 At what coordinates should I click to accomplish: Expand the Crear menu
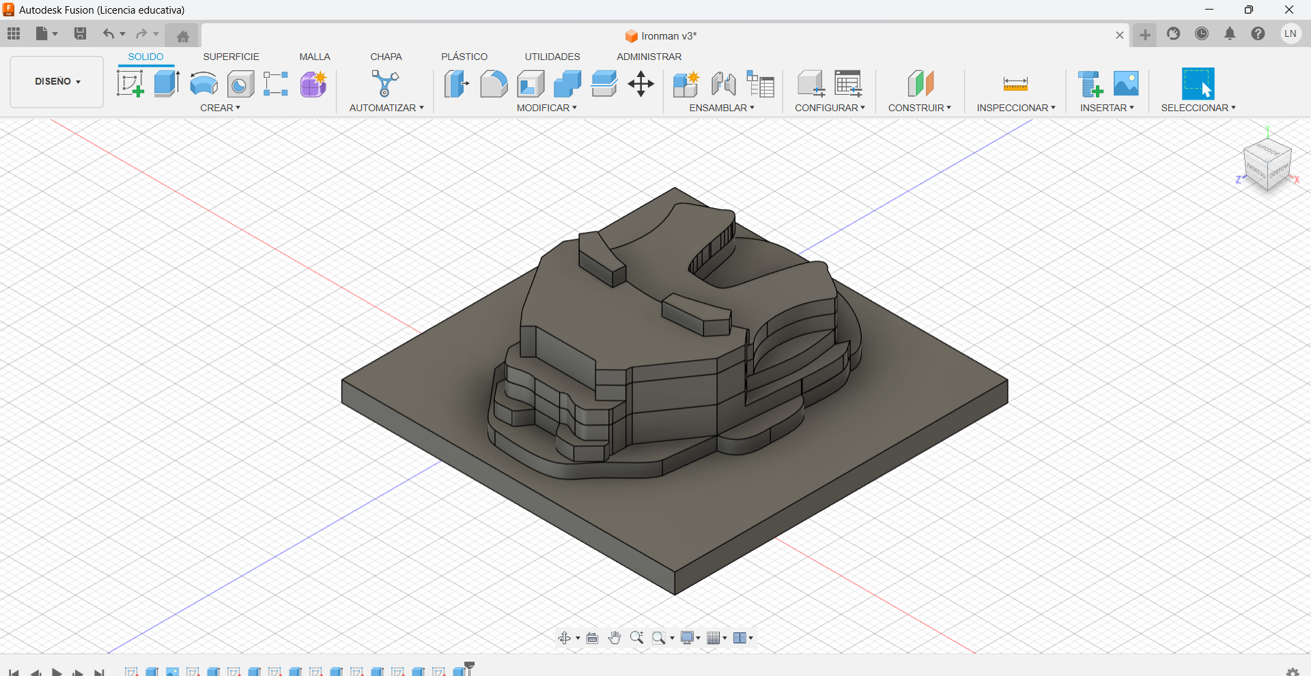[x=221, y=108]
